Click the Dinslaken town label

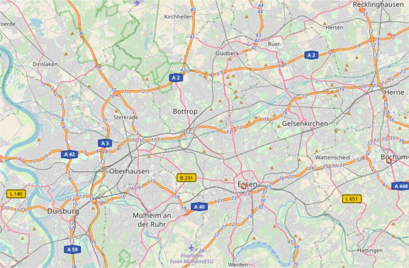[45, 64]
